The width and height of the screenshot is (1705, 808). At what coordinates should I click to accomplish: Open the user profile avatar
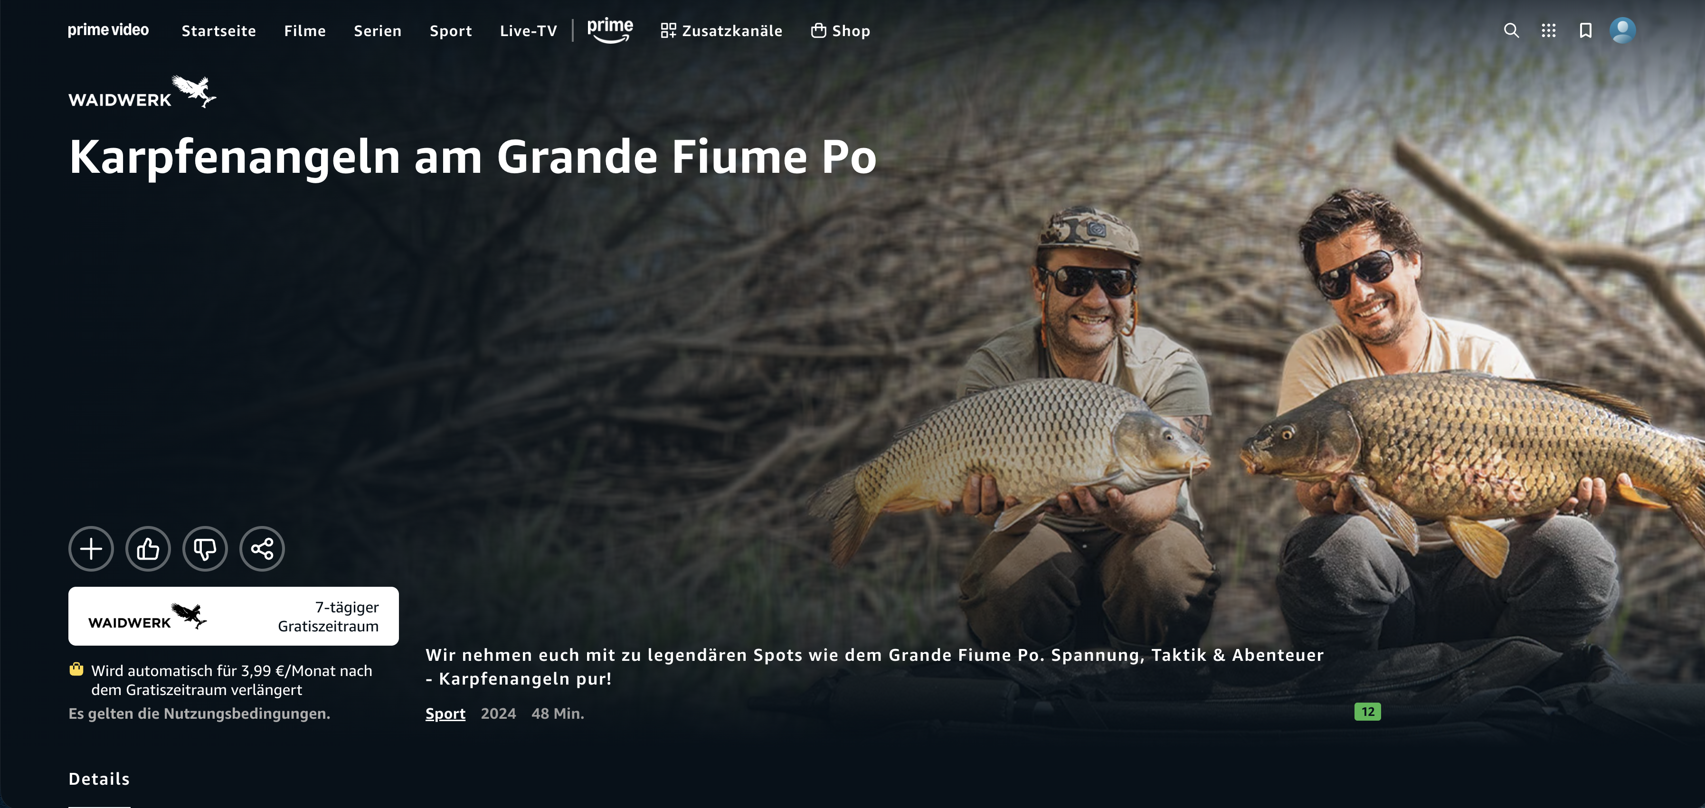click(x=1622, y=30)
